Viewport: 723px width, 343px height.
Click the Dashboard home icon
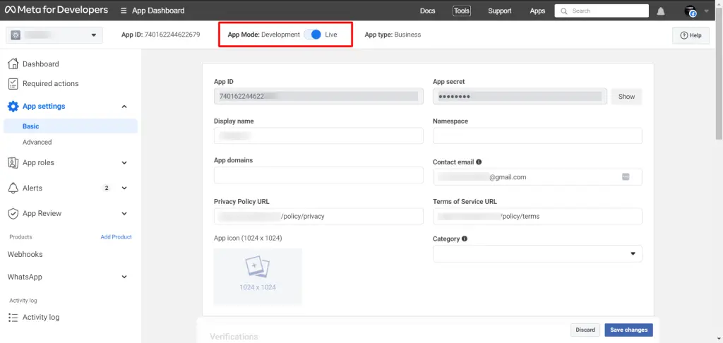[13, 64]
